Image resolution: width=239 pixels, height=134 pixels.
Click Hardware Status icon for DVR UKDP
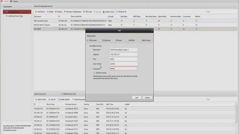pyautogui.click(x=171, y=29)
